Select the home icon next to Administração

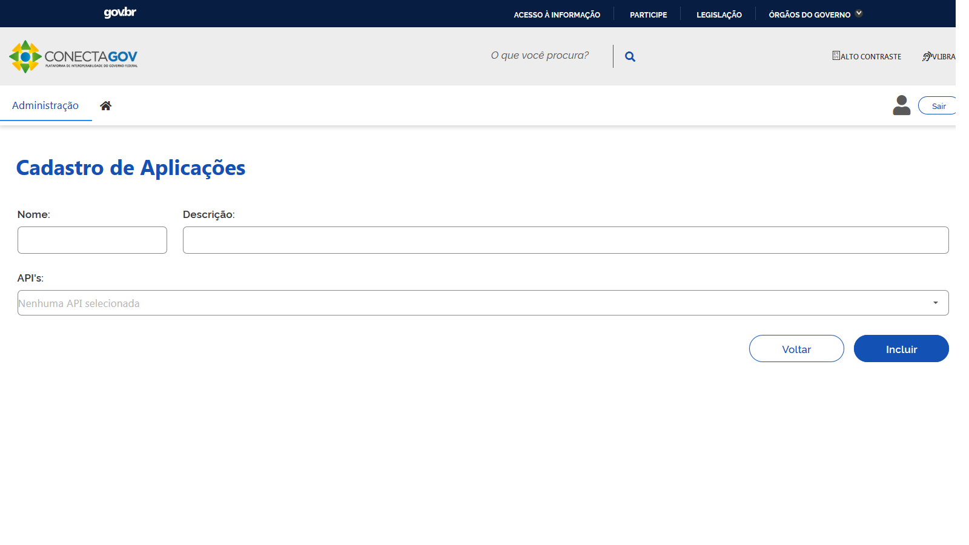tap(106, 105)
